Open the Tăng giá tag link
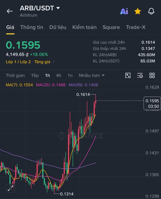The height and width of the screenshot is (199, 161). (42, 62)
